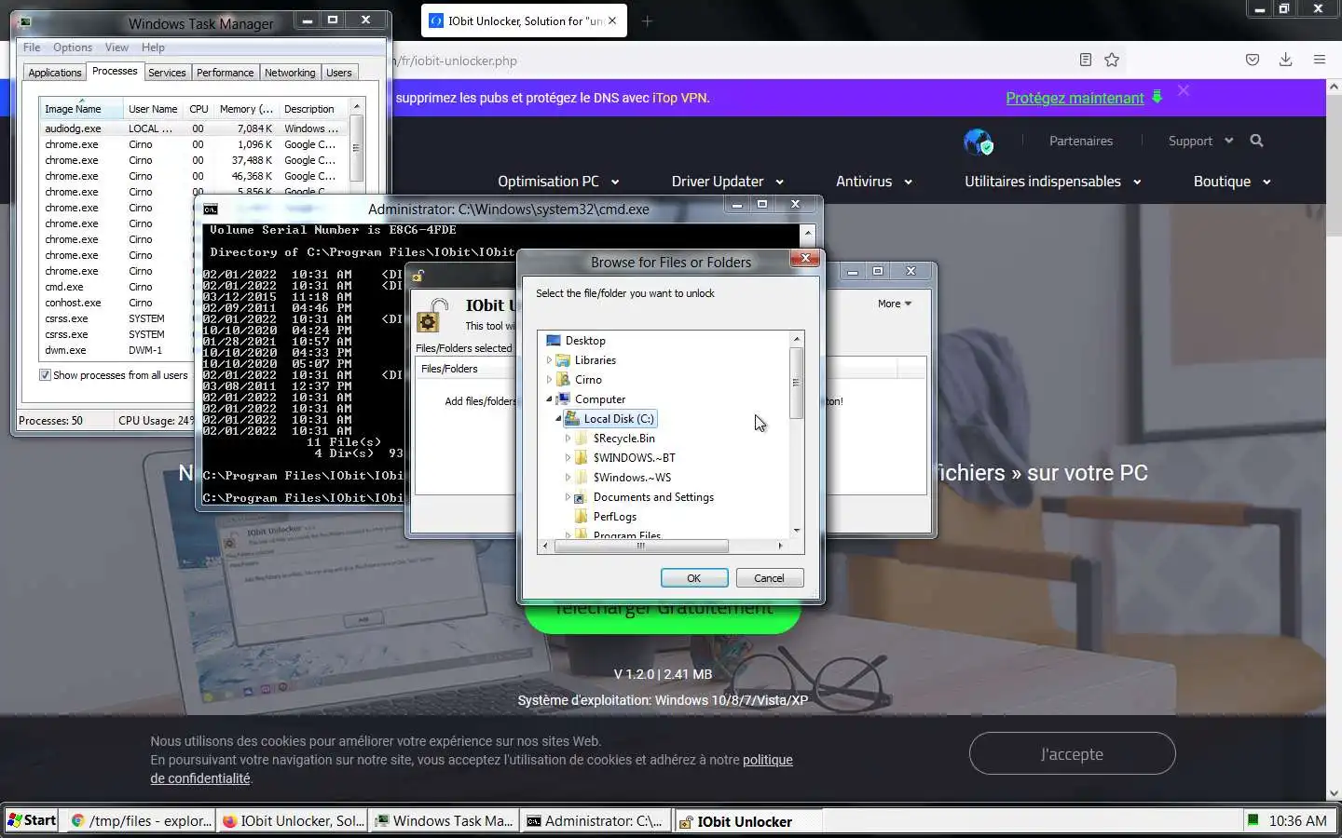Open Task Manager View menu

(x=116, y=47)
